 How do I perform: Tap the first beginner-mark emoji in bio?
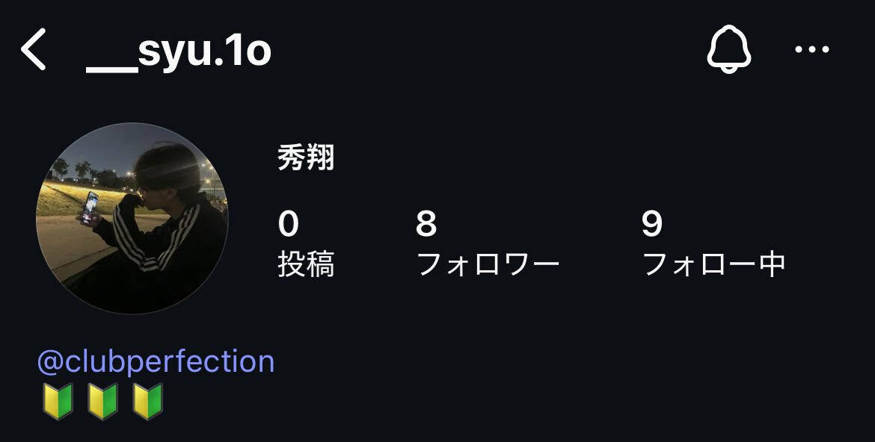[x=58, y=402]
